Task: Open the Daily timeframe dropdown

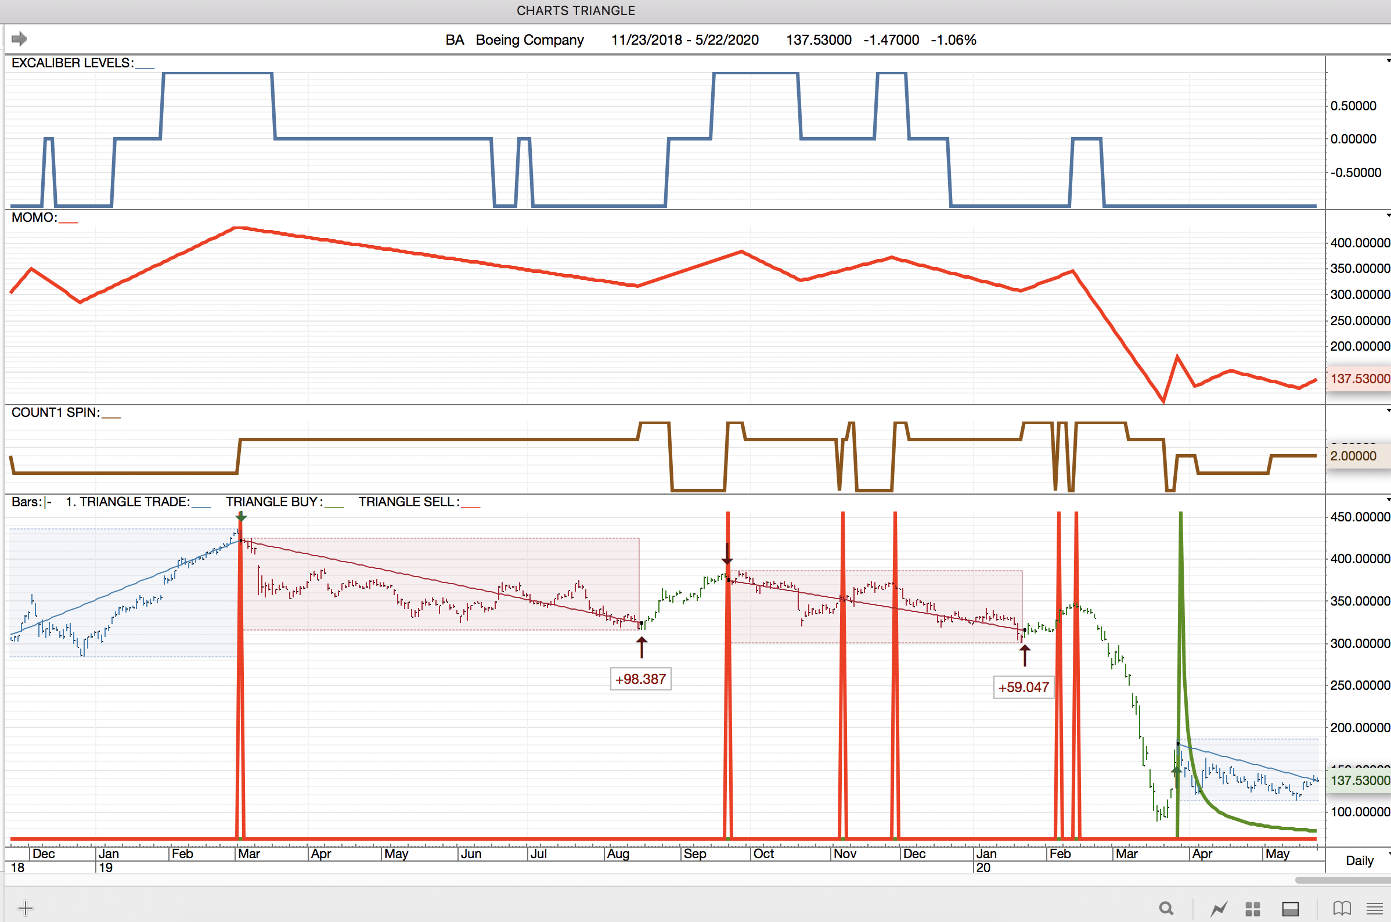Action: (x=1360, y=861)
